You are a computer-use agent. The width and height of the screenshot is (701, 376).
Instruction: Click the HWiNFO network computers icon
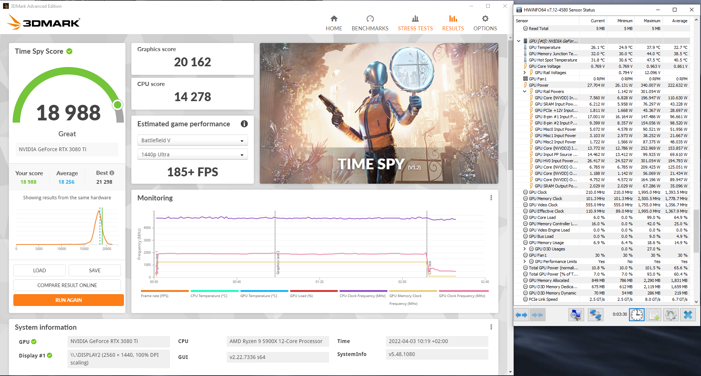(x=596, y=315)
